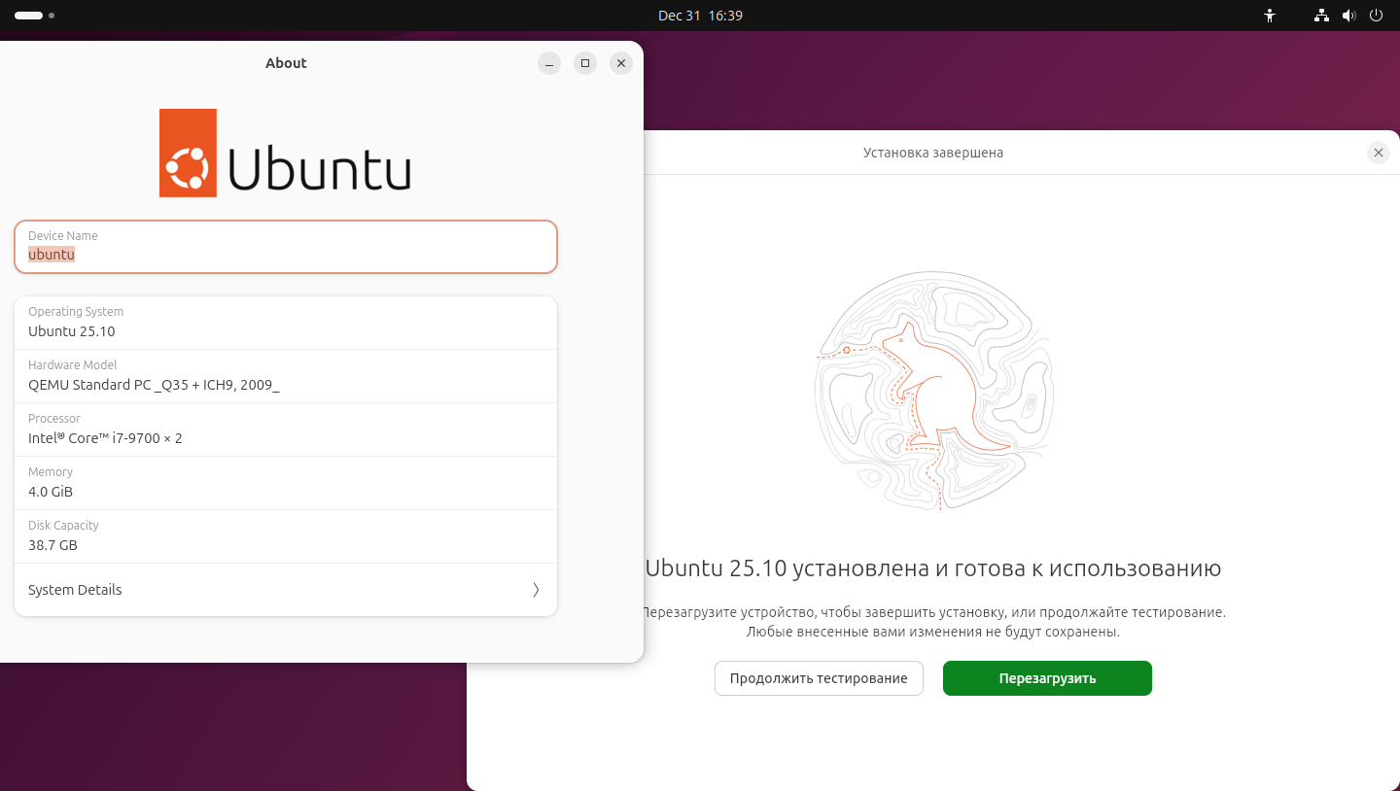Select the "38.7 GB" disk capacity value

[52, 545]
